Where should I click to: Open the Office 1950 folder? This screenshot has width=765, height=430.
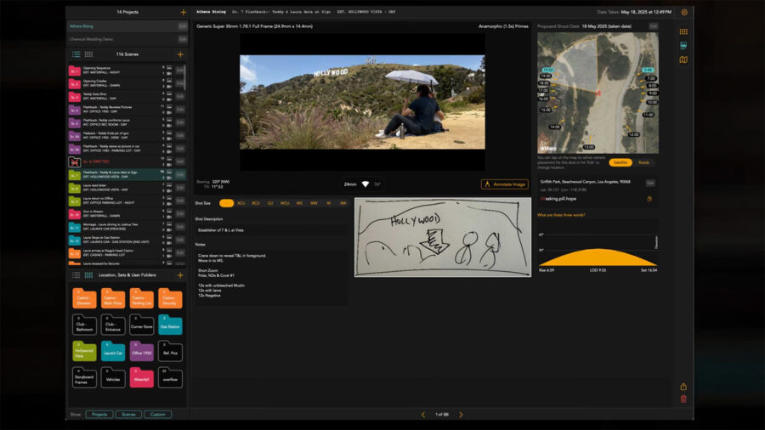point(141,352)
